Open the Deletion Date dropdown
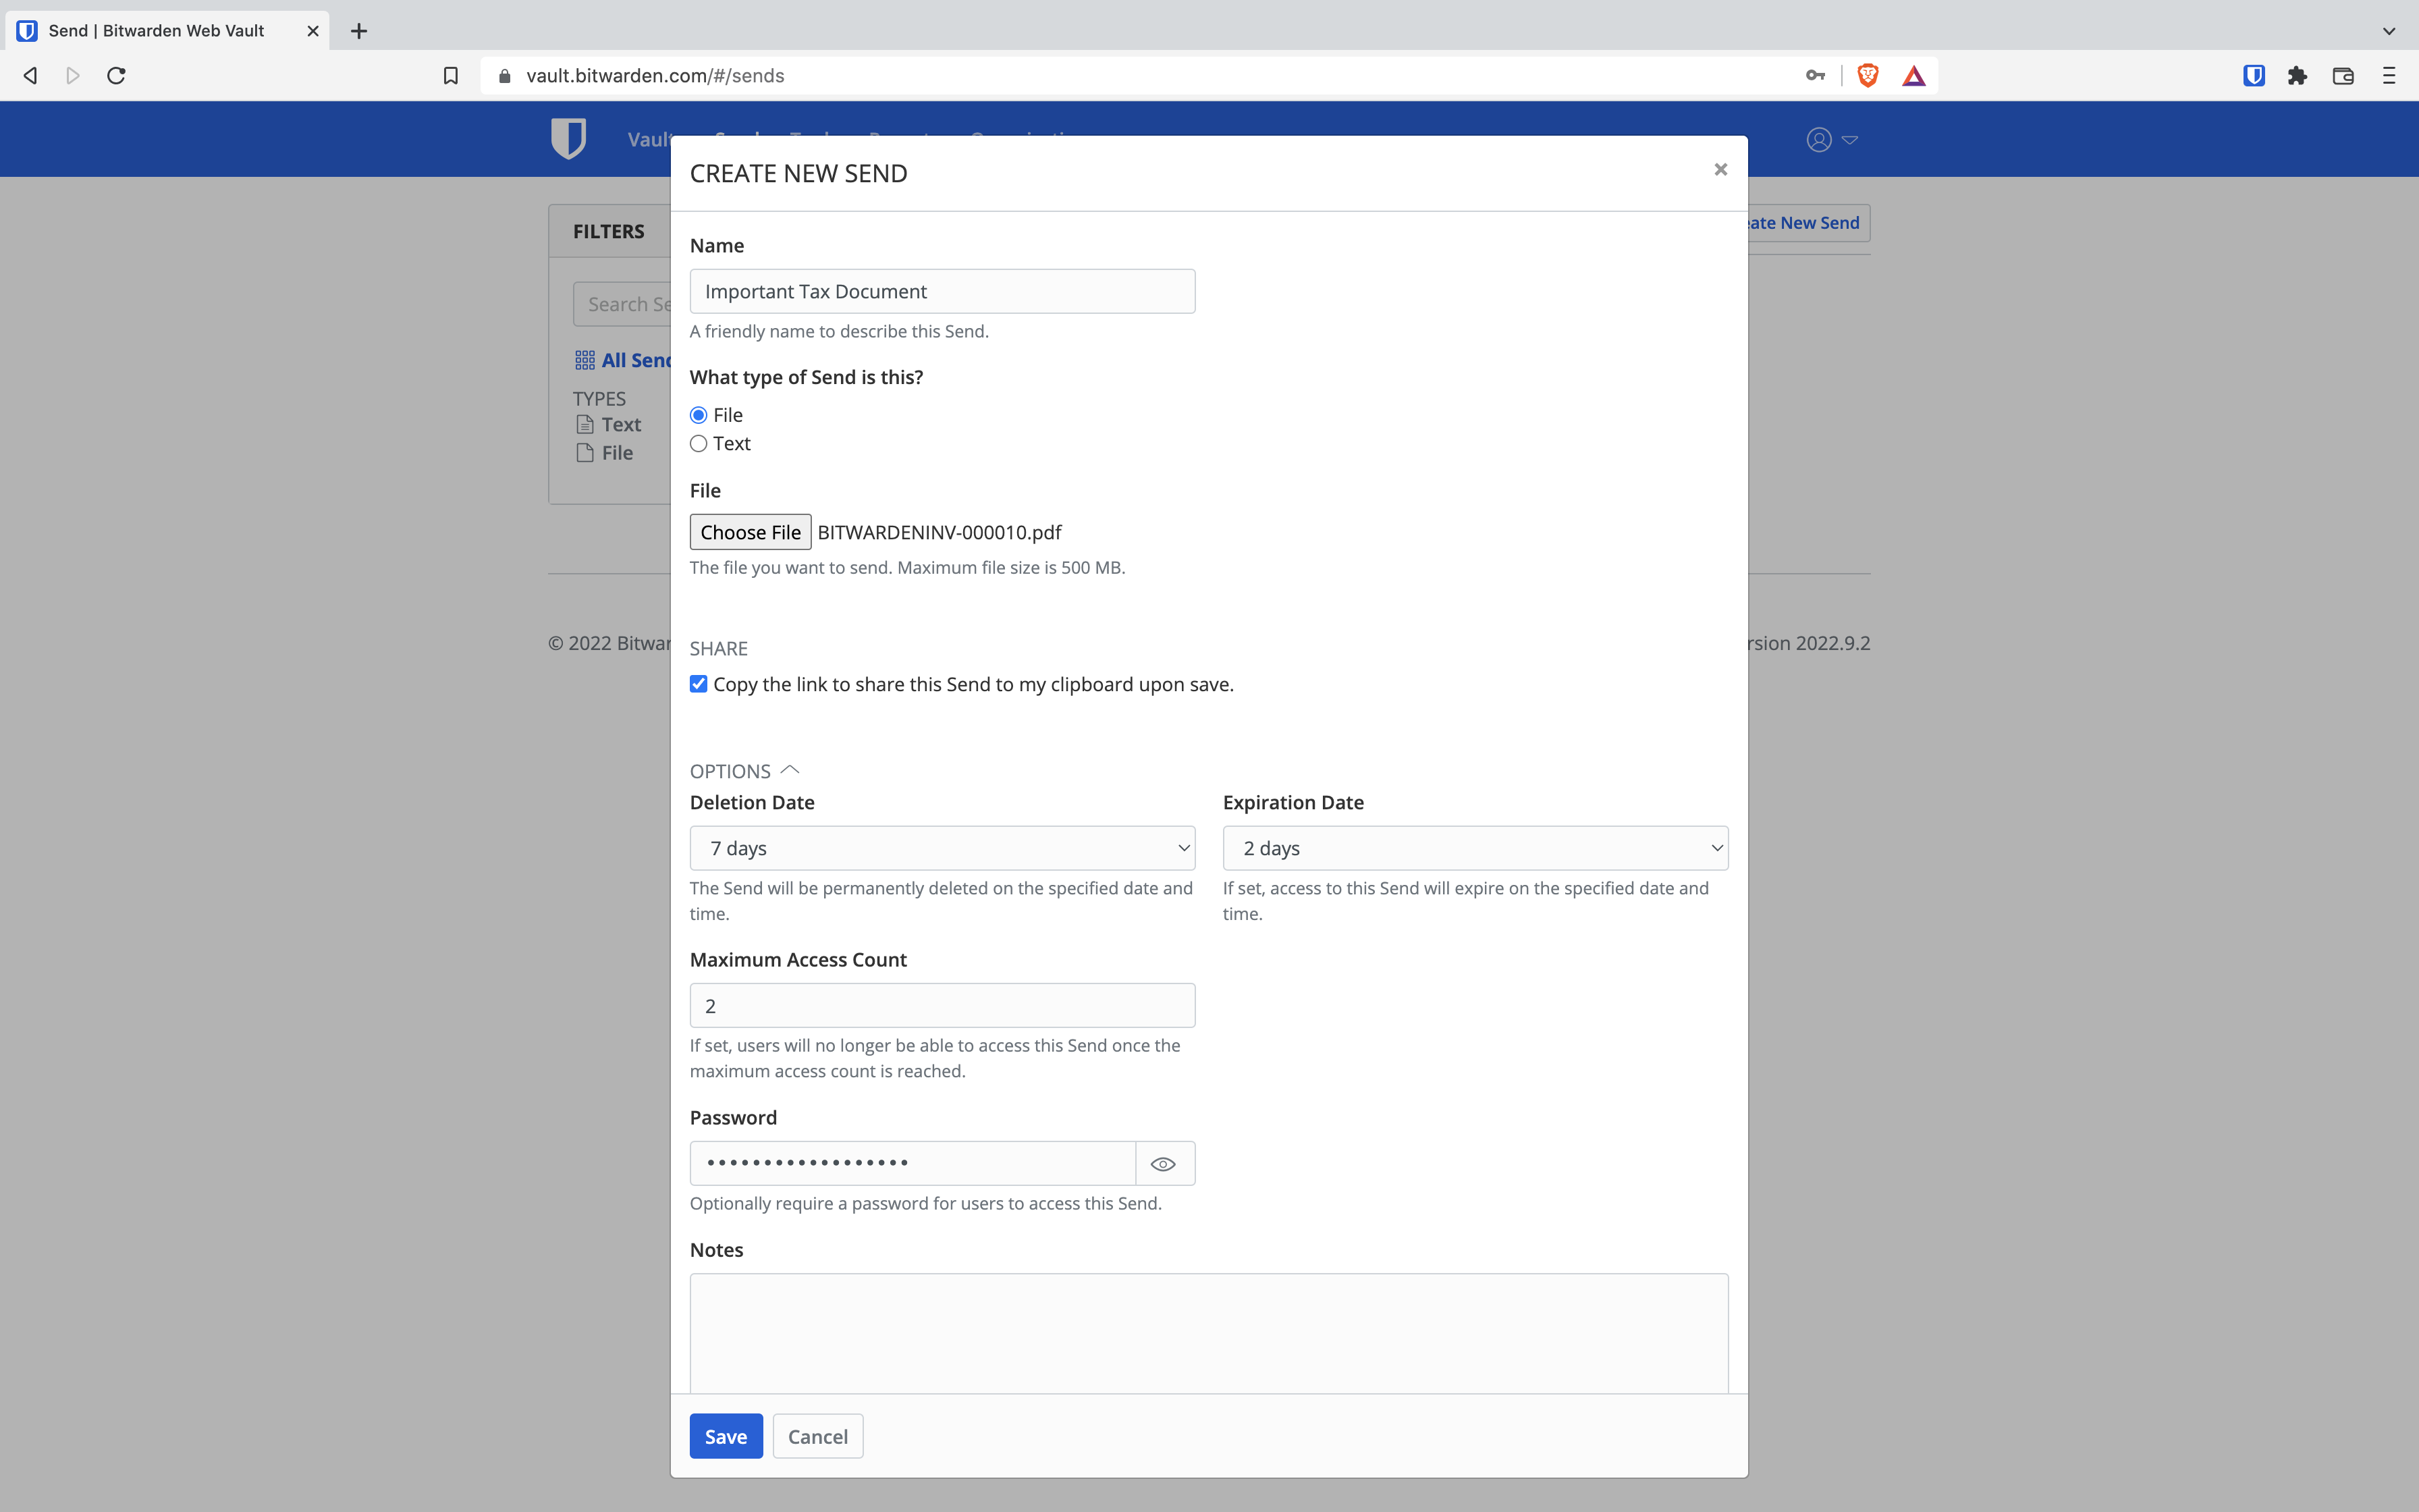 point(942,848)
